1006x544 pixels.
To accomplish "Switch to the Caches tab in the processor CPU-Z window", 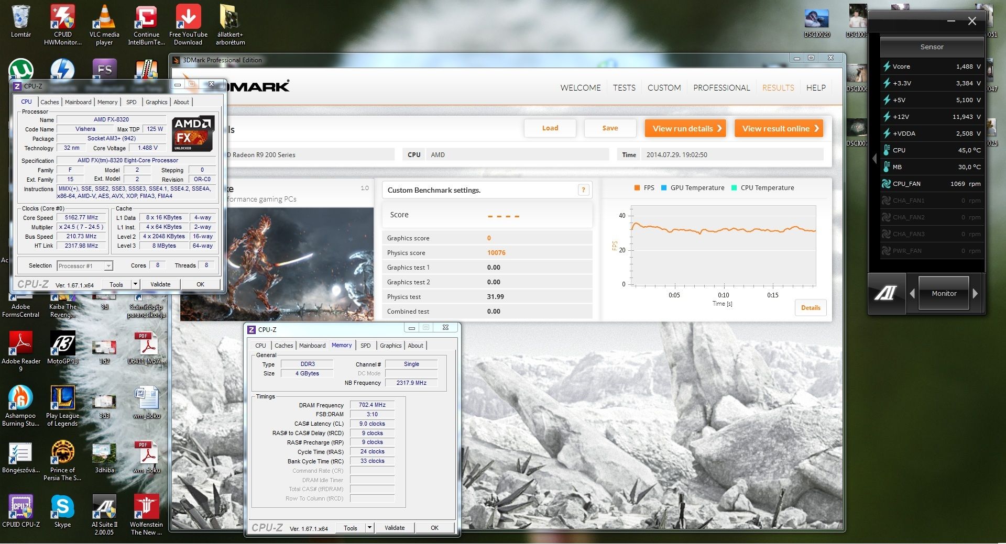I will tap(50, 102).
